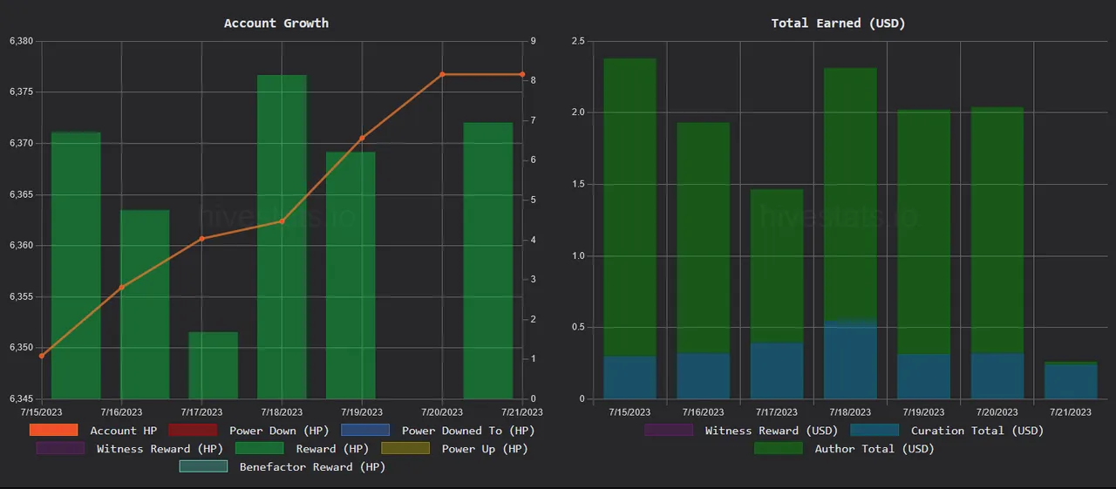The image size is (1116, 489).
Task: Click the 7/20/2023 curation total bar segment
Action: [997, 376]
